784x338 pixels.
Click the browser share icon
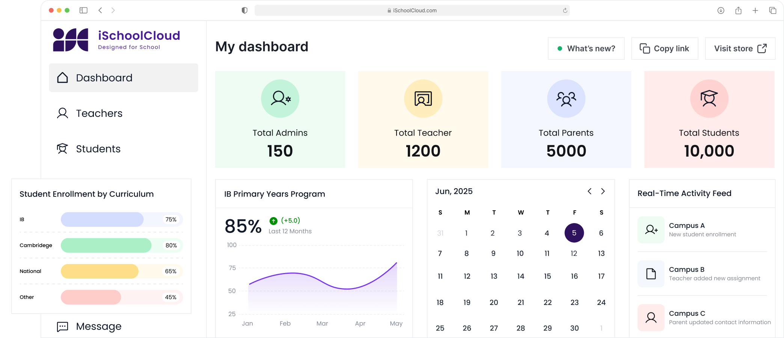click(x=738, y=11)
